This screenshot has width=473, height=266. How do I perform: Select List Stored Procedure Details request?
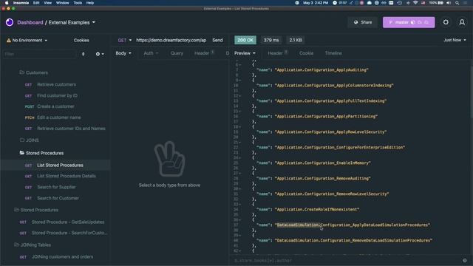[67, 176]
